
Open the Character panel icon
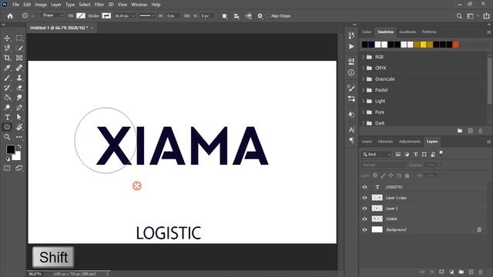click(x=351, y=129)
